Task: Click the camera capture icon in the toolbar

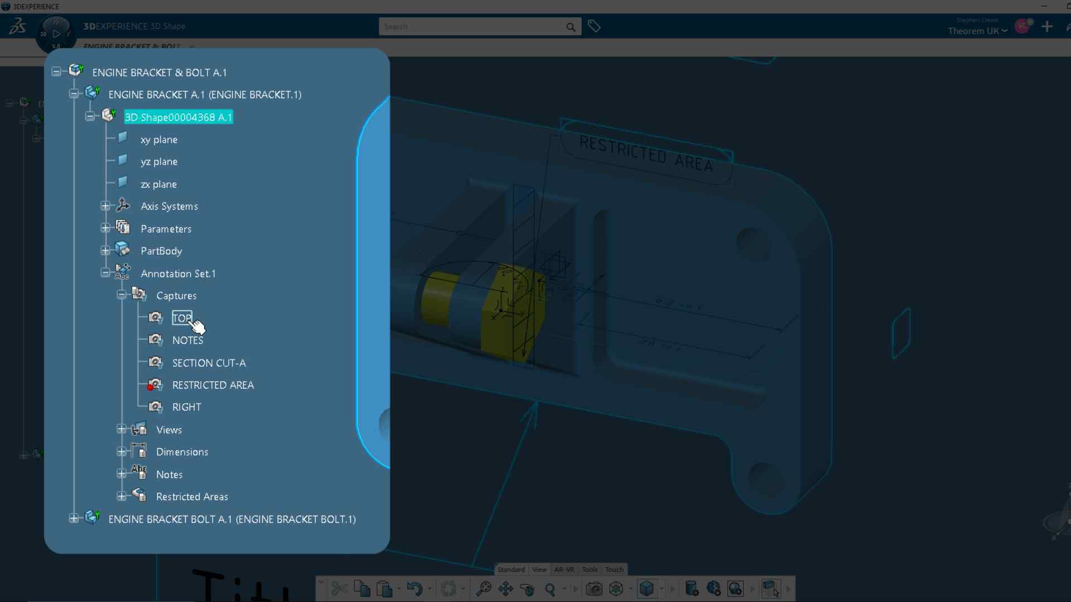Action: tap(595, 589)
